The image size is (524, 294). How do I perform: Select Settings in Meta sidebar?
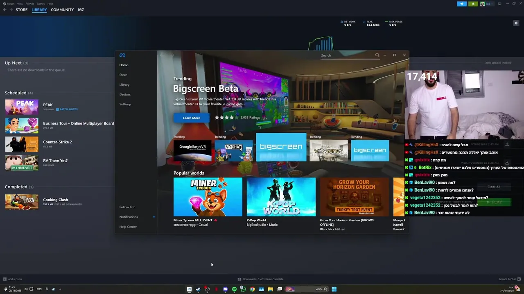(x=125, y=104)
